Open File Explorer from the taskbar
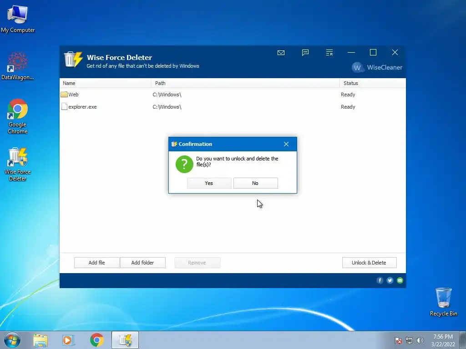 pos(41,340)
